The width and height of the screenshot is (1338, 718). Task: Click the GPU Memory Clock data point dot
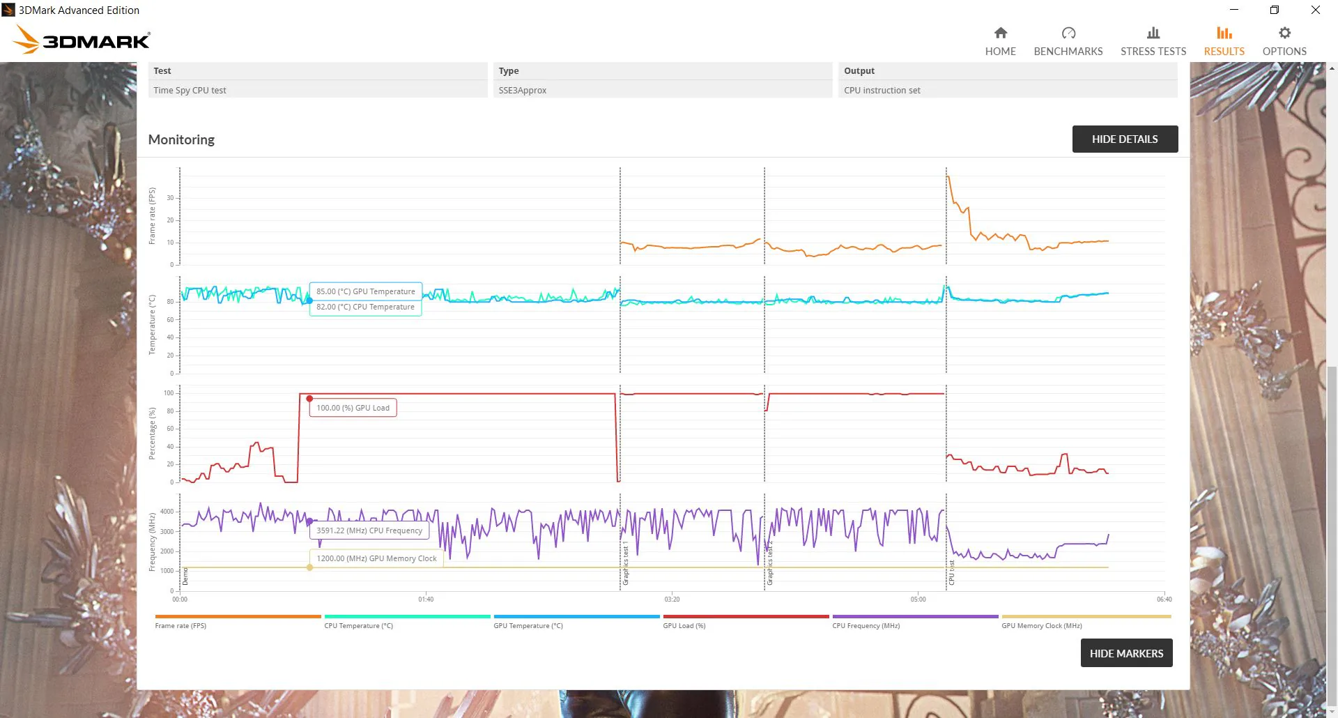309,567
